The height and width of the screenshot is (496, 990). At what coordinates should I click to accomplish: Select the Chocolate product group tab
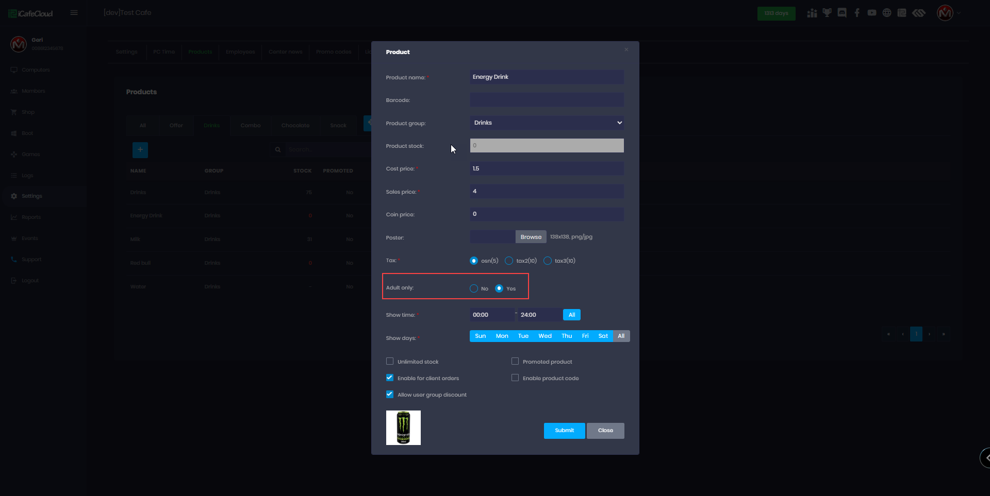point(295,126)
